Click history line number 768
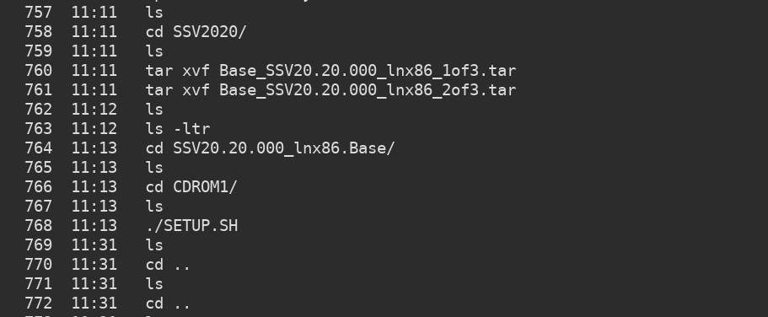The height and width of the screenshot is (317, 768). 38,226
